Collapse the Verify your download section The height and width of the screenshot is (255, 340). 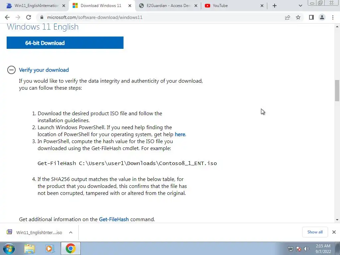tap(11, 70)
